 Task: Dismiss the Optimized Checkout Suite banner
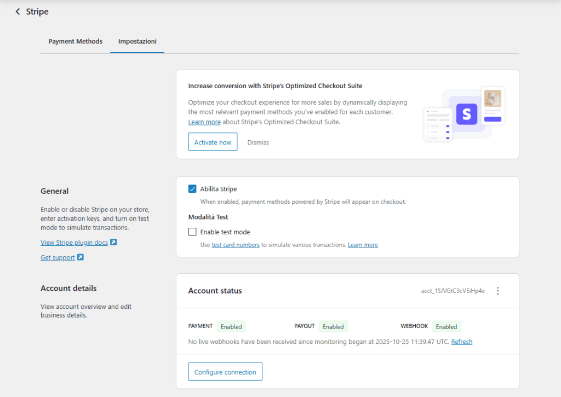point(257,142)
